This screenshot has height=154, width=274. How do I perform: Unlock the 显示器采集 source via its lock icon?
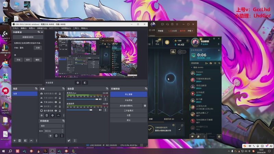(x=60, y=111)
